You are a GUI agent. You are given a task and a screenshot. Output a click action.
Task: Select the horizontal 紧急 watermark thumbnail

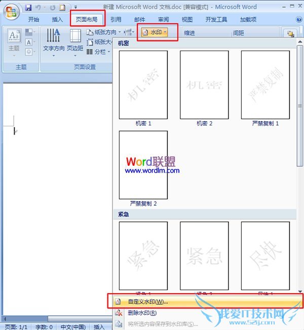(x=204, y=256)
